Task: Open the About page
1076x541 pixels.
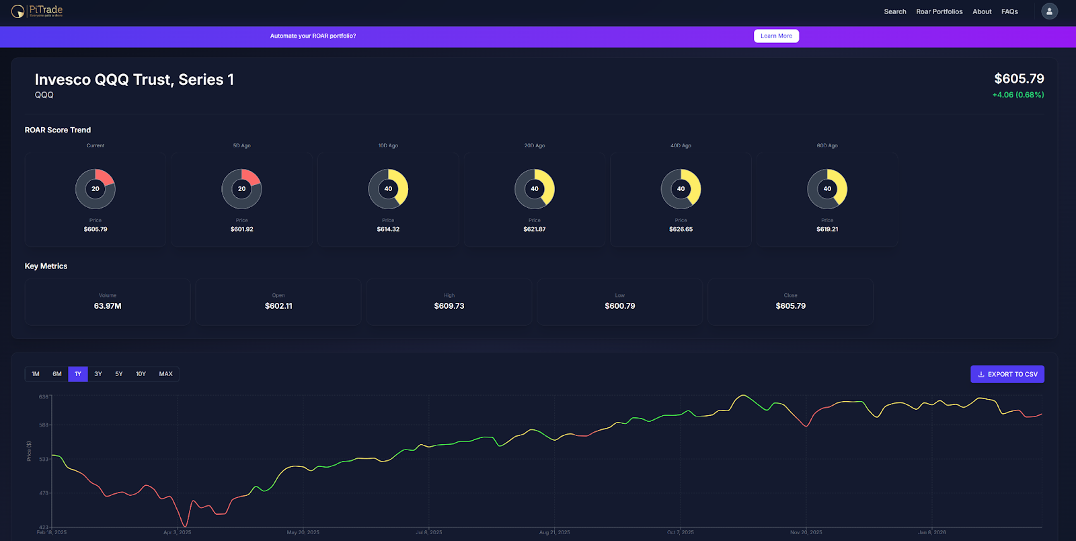Action: pos(982,11)
